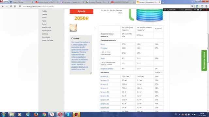
Task: Bookmark page with the heart icon
Action: (192, 6)
